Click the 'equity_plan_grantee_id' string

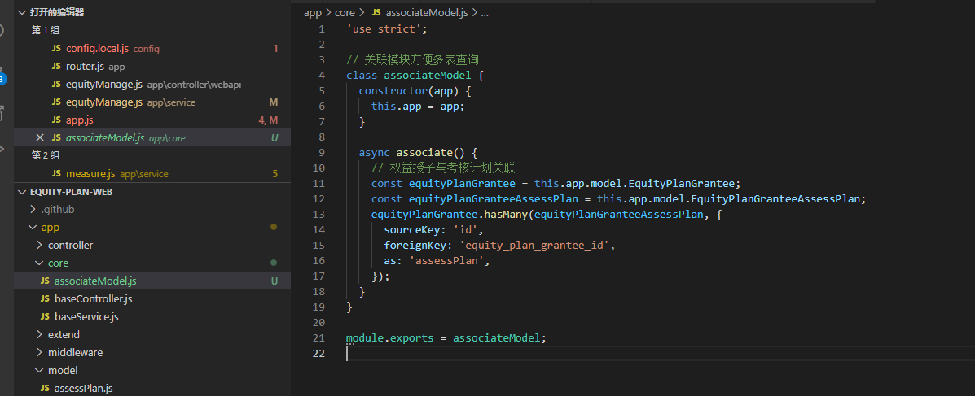(534, 246)
